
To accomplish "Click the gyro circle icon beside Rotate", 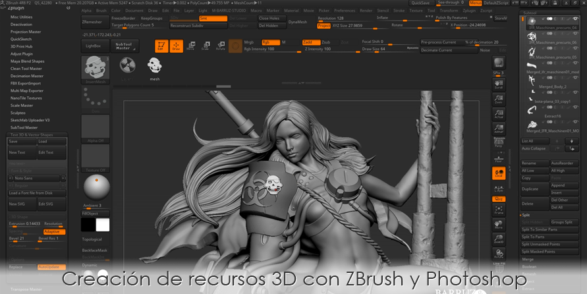I will click(235, 46).
